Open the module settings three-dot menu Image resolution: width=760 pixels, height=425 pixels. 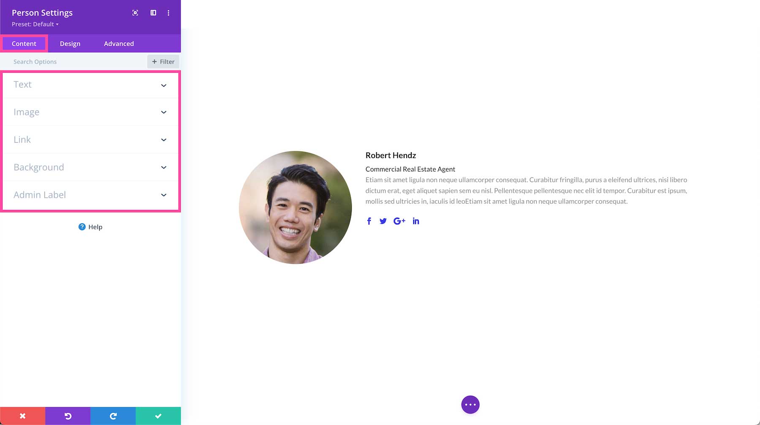(168, 13)
